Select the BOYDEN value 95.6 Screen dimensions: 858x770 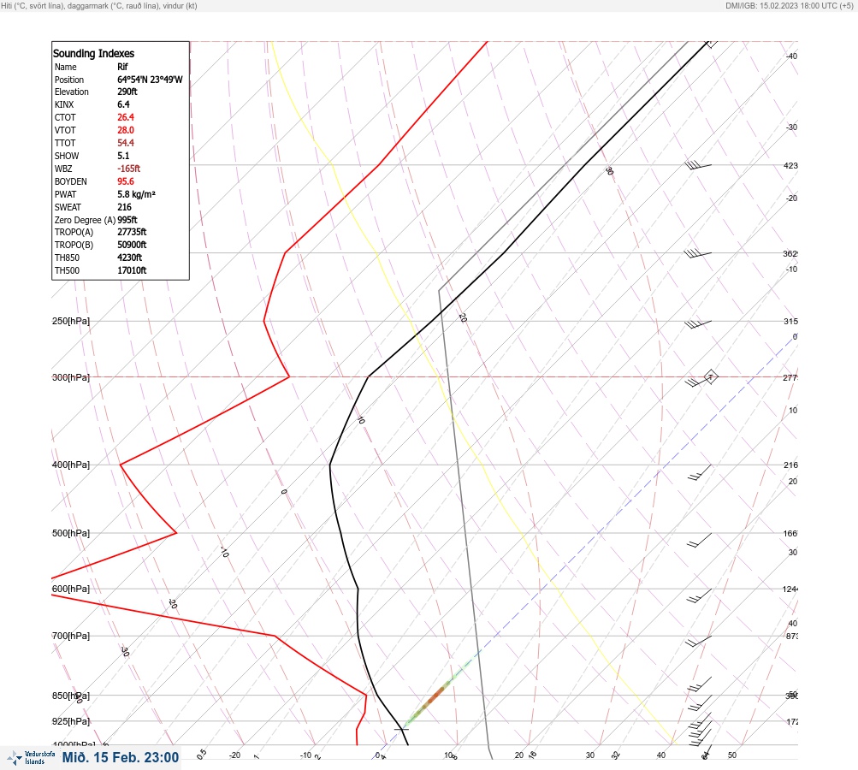(x=125, y=181)
